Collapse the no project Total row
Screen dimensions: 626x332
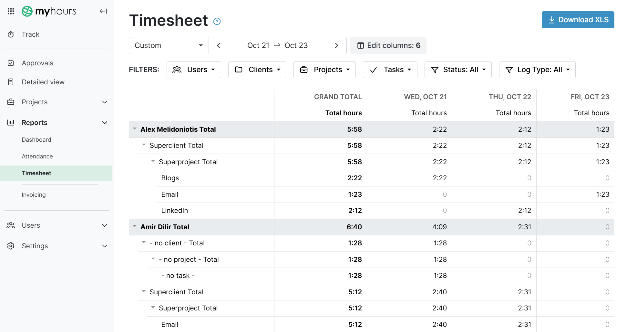[153, 259]
